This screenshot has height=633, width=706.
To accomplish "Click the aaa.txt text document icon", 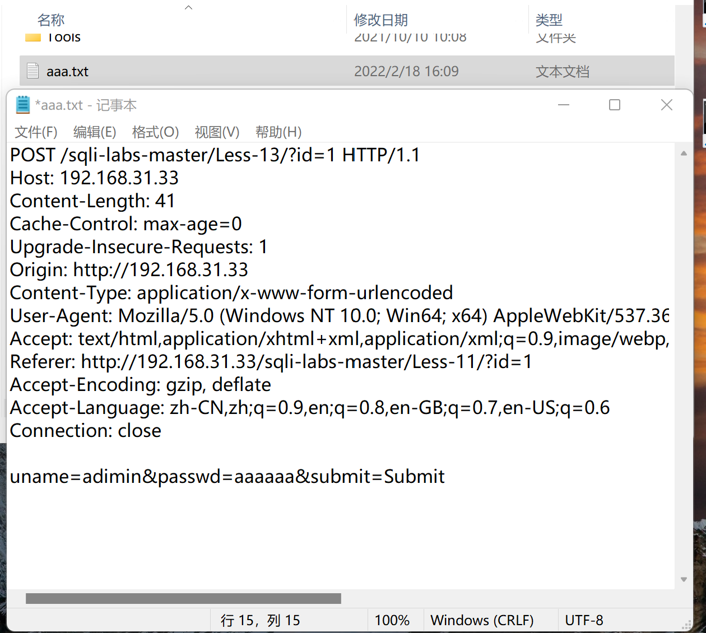I will click(x=32, y=71).
